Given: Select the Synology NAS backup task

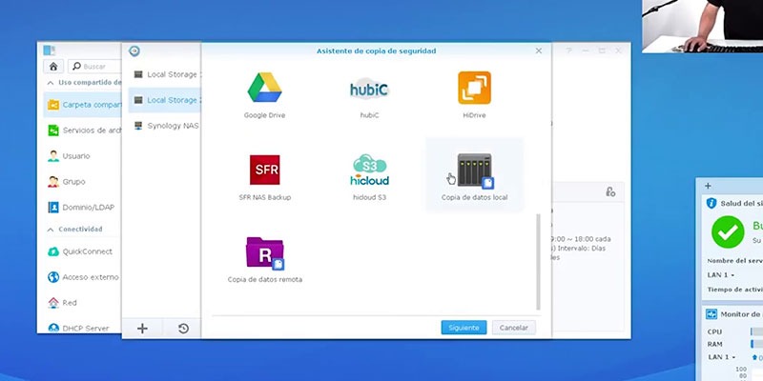Looking at the screenshot, I should point(165,126).
